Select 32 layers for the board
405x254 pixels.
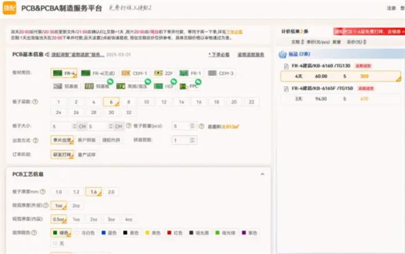click(x=128, y=112)
